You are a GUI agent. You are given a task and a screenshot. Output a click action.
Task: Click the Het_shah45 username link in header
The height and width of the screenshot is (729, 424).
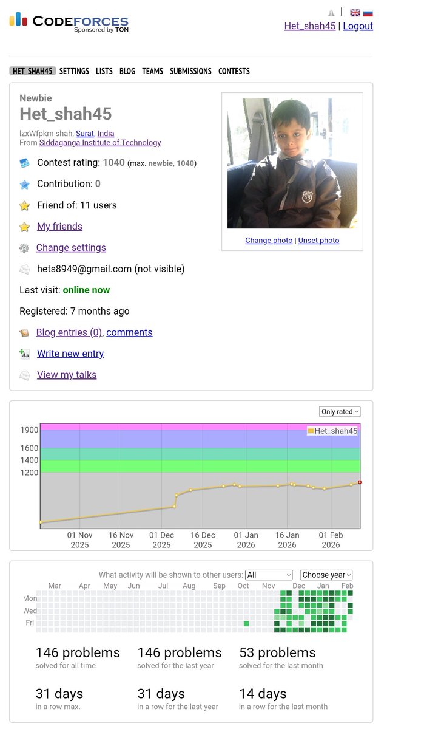pos(310,26)
